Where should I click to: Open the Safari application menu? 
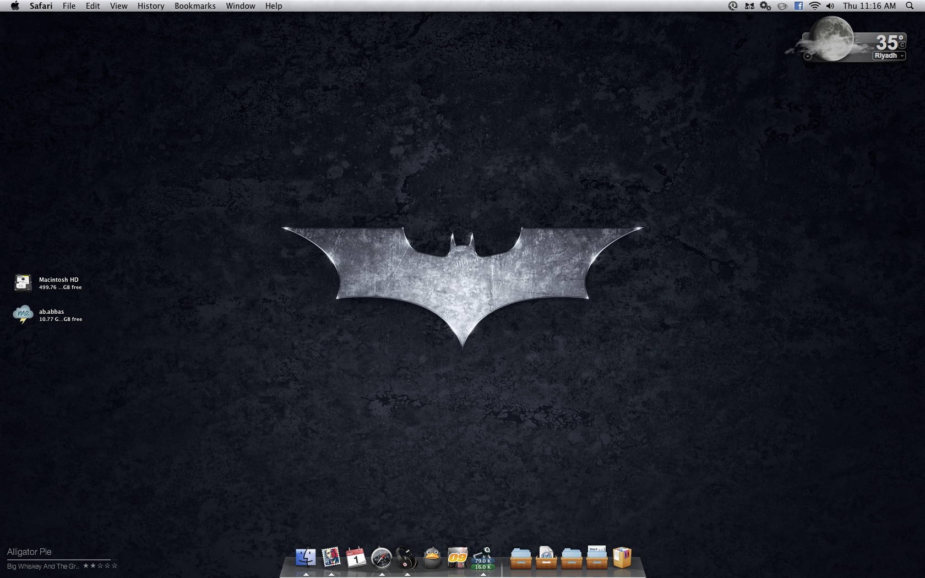click(41, 6)
